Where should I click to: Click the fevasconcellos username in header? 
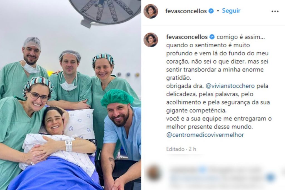[186, 11]
